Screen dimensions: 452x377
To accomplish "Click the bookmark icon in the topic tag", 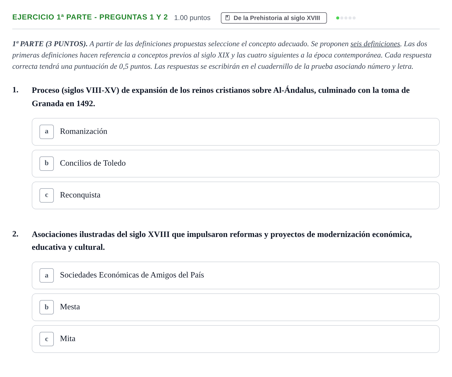I will point(227,18).
